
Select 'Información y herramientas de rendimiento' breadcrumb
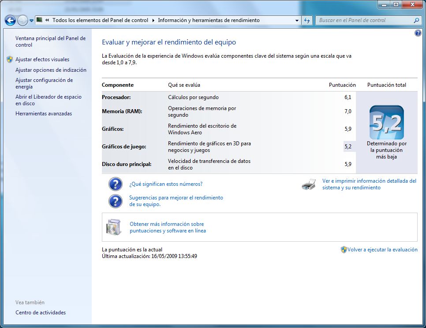tap(209, 20)
